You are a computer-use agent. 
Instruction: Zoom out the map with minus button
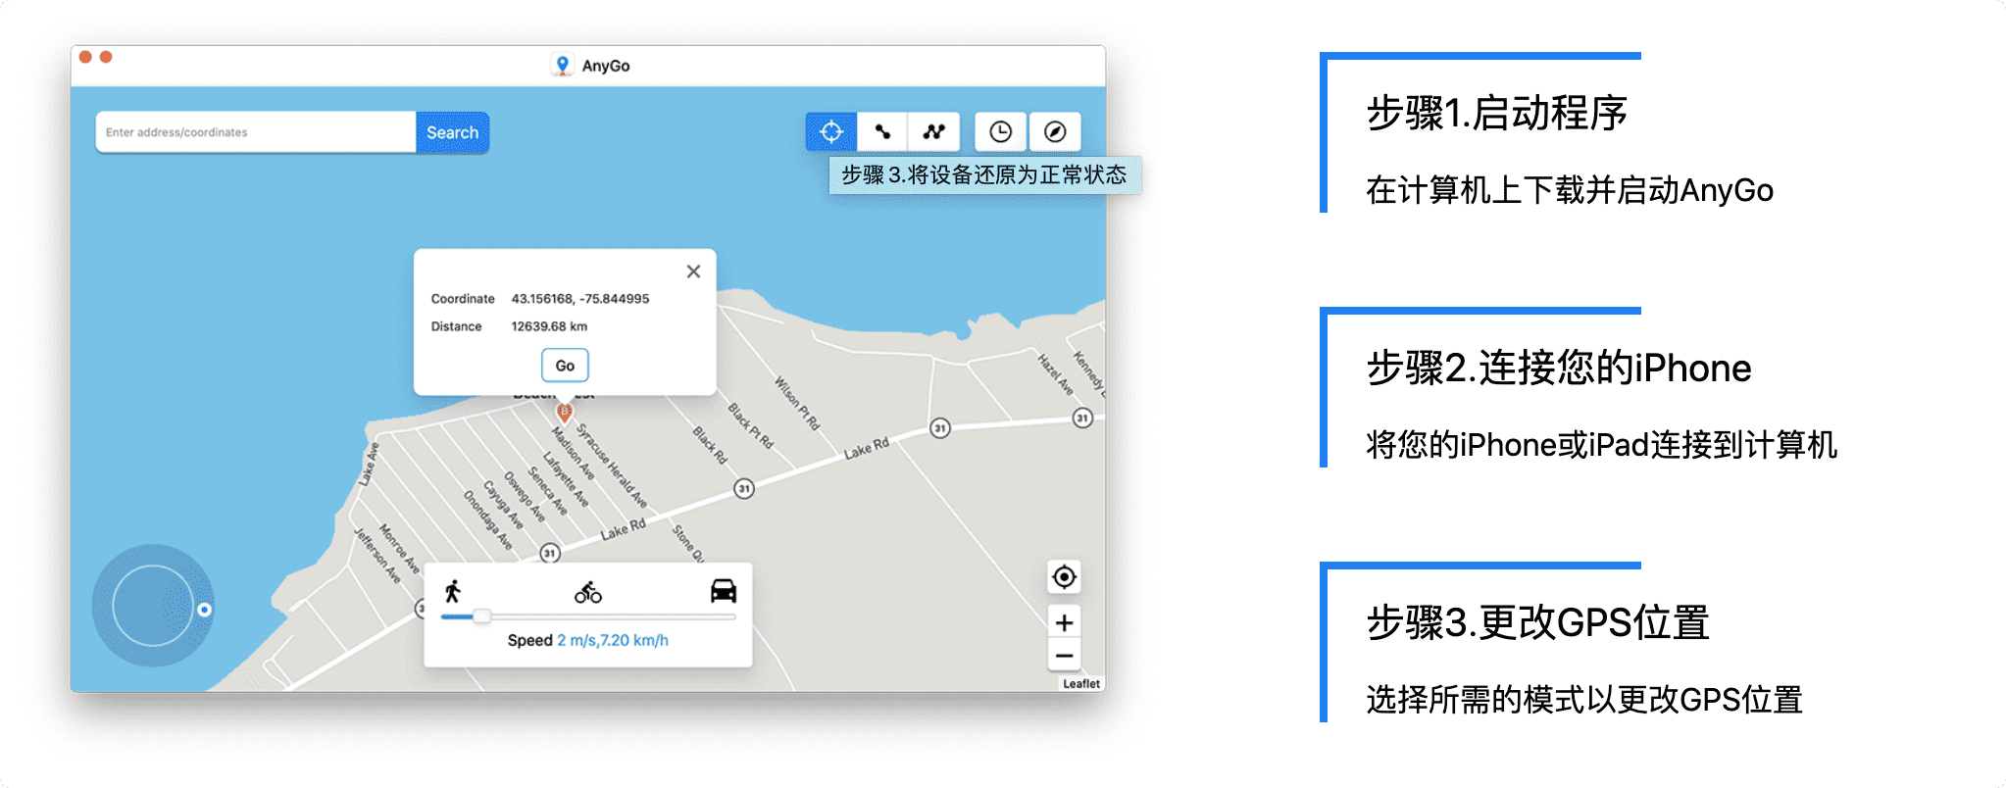tap(1064, 656)
